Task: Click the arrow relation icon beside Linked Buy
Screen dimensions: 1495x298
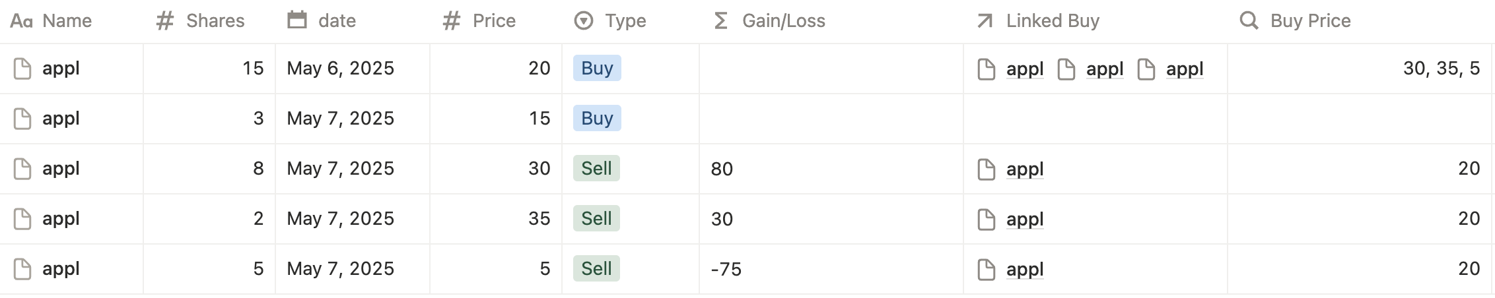Action: [x=985, y=21]
